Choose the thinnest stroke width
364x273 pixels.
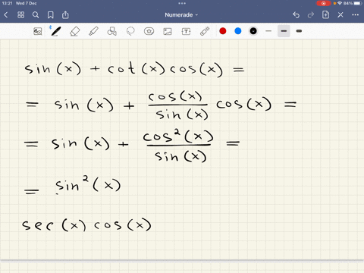coord(268,31)
